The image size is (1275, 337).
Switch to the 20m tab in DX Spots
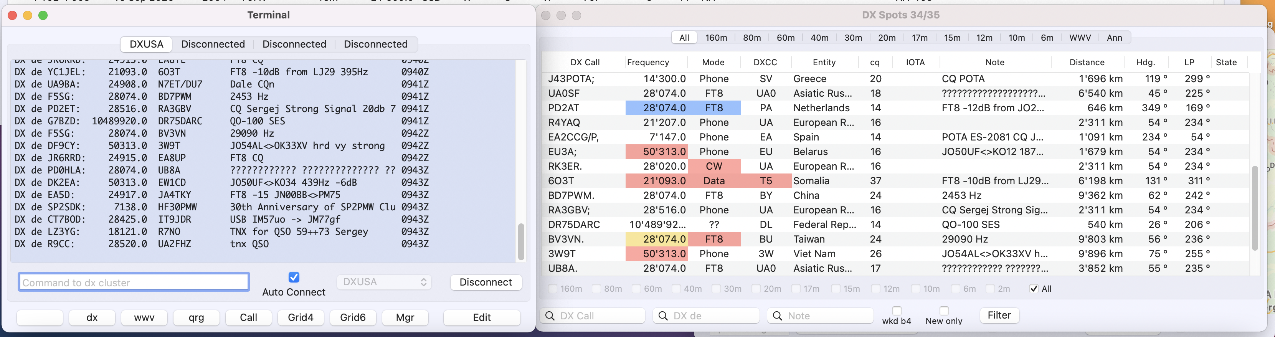(887, 38)
